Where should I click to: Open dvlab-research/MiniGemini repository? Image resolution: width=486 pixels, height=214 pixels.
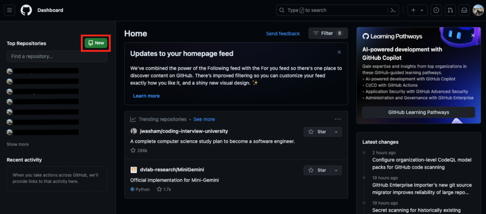click(172, 170)
